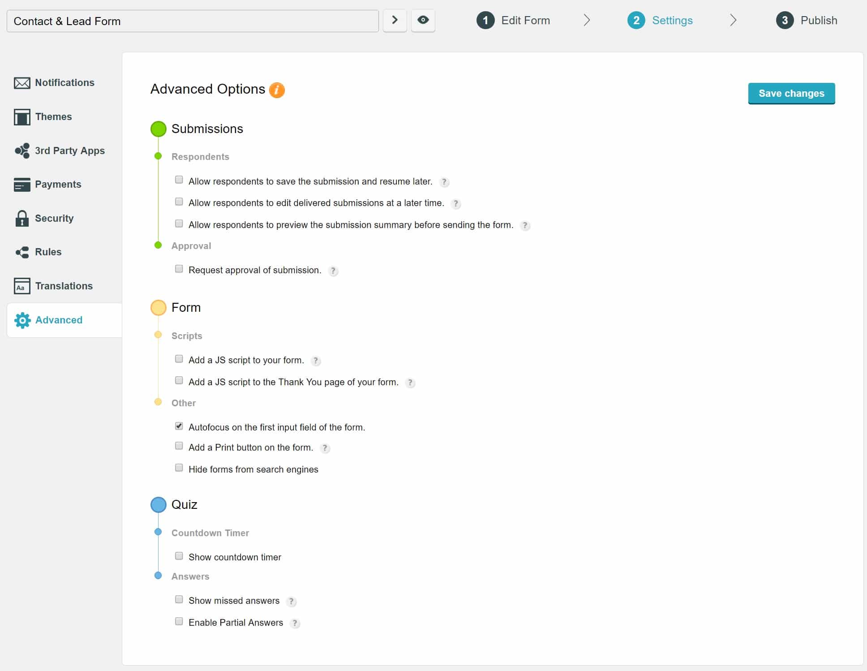867x671 pixels.
Task: Click Save changes button
Action: tap(792, 93)
